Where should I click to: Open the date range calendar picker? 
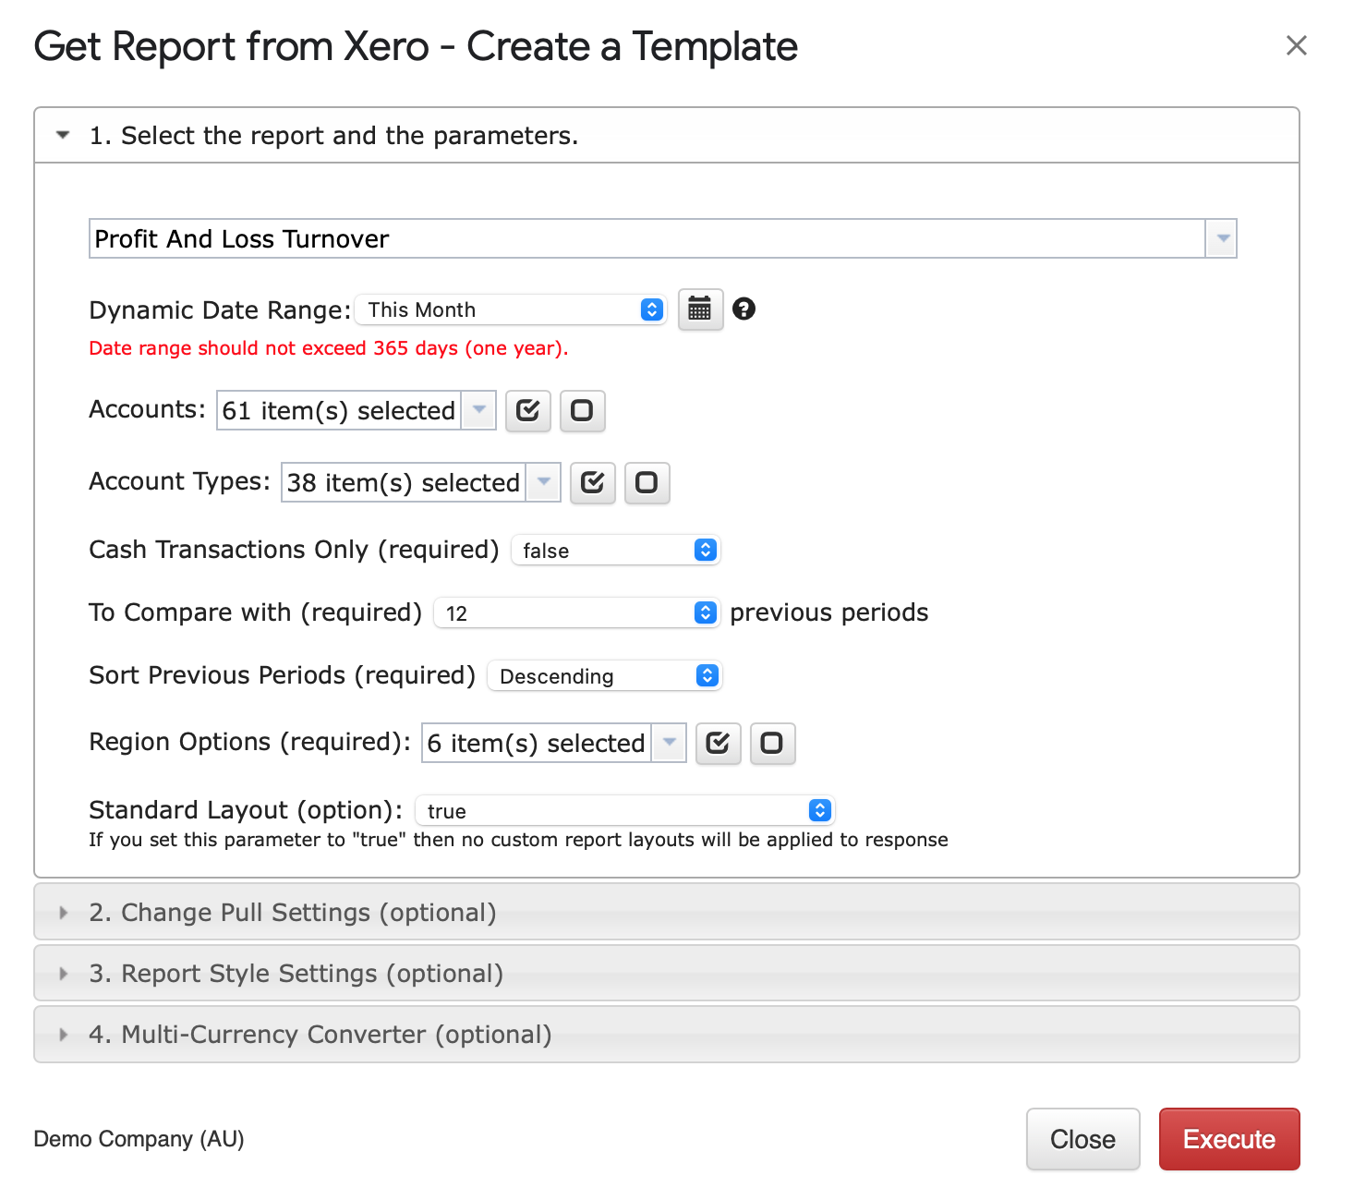point(700,309)
